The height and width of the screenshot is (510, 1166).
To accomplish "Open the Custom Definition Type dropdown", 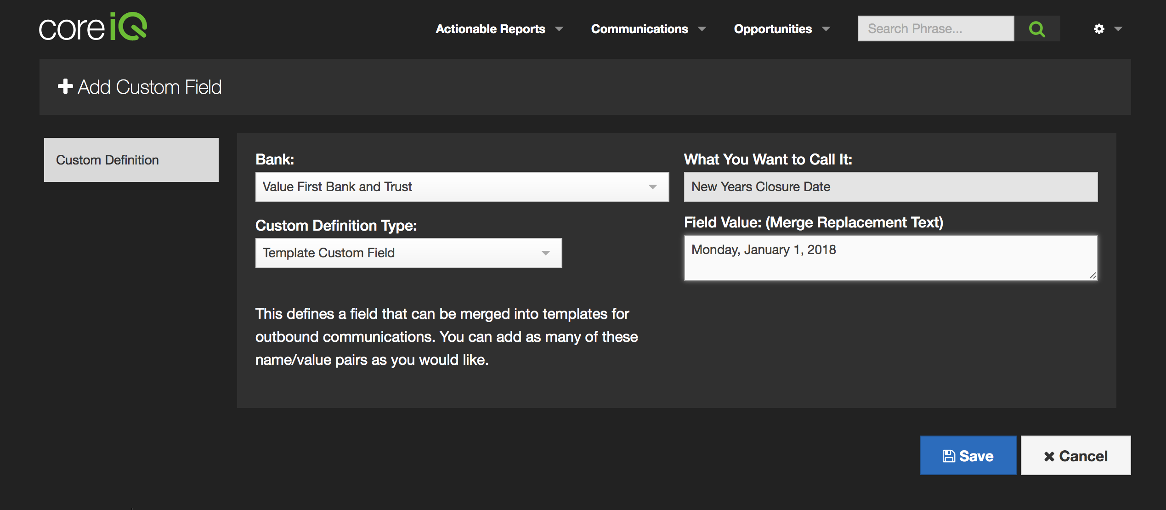I will coord(408,253).
